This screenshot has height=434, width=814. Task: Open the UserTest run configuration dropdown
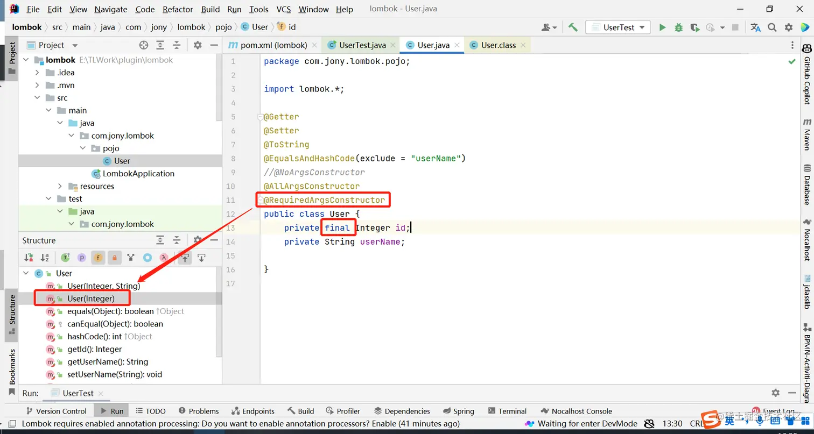618,27
